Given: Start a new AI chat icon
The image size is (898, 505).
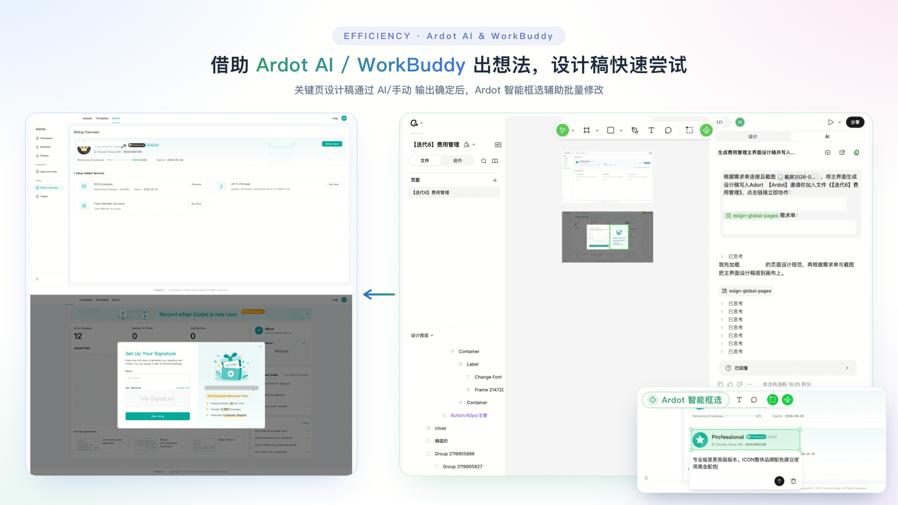Looking at the screenshot, I should (828, 153).
